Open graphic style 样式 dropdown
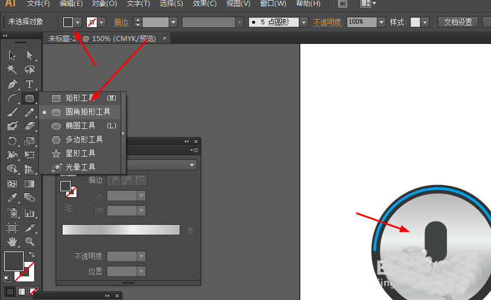The image size is (491, 300). 425,22
